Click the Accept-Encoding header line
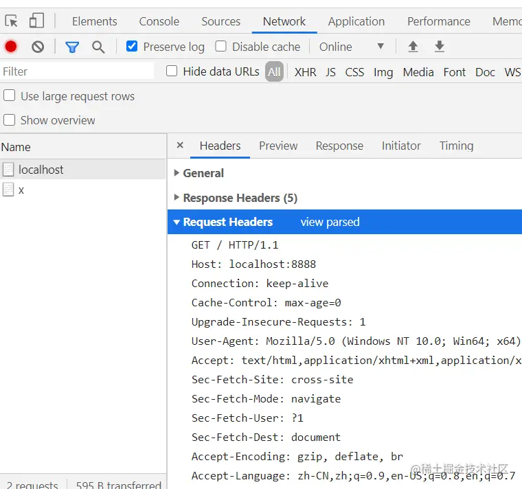The height and width of the screenshot is (489, 522). (297, 457)
